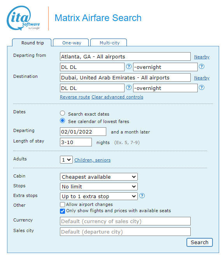Image resolution: width=223 pixels, height=255 pixels.
Task: Select See calendar of lowest fares option
Action: coord(62,121)
